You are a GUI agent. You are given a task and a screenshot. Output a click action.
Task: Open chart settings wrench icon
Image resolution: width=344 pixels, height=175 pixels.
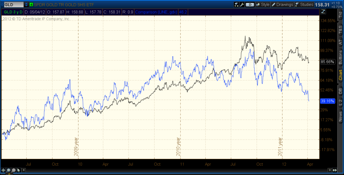coord(242,5)
